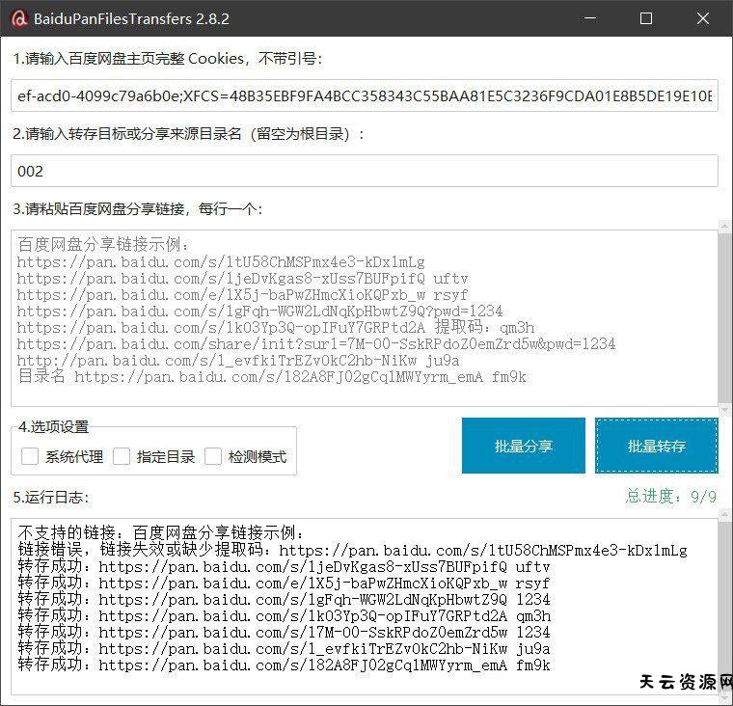Click the run log scrollbar up arrow
This screenshot has width=733, height=706.
pyautogui.click(x=725, y=515)
